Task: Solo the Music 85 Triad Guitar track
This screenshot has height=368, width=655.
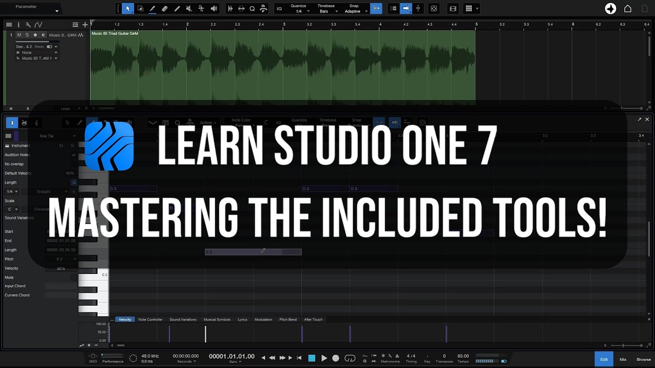Action: coord(27,35)
